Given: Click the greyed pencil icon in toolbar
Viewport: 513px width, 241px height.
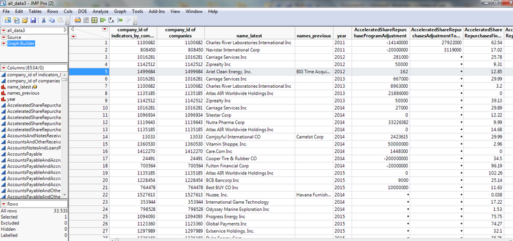Looking at the screenshot, I should (x=128, y=21).
